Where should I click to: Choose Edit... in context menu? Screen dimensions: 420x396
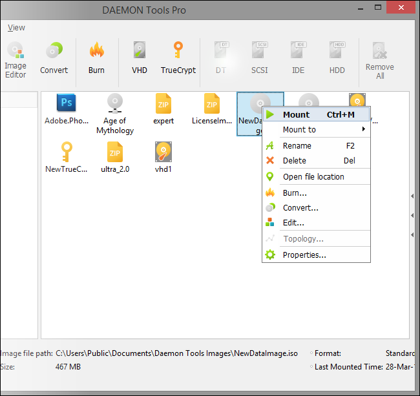coord(317,223)
